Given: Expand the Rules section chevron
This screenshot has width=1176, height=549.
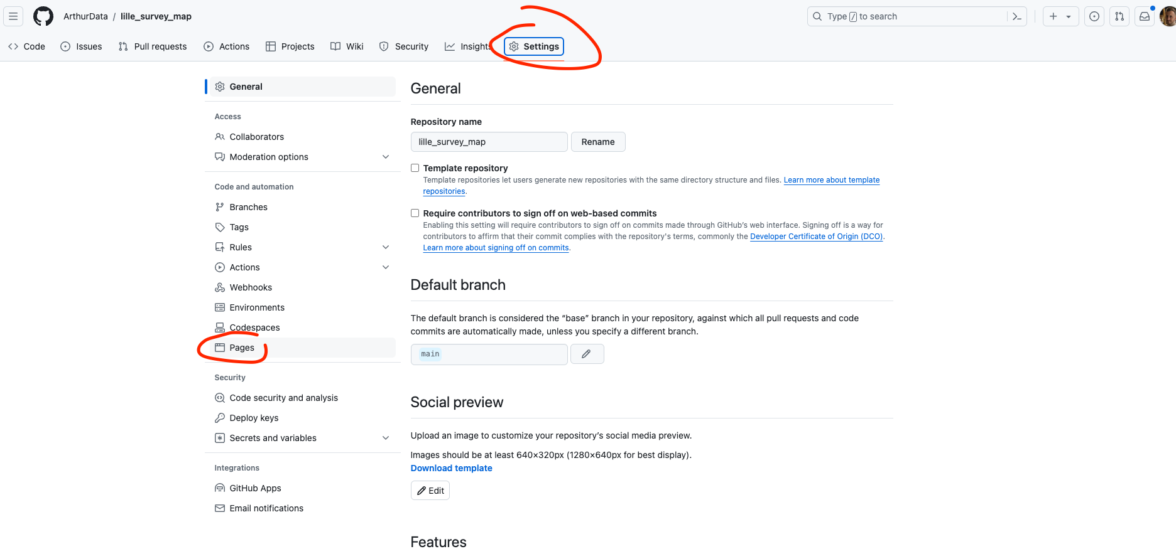Looking at the screenshot, I should (386, 247).
